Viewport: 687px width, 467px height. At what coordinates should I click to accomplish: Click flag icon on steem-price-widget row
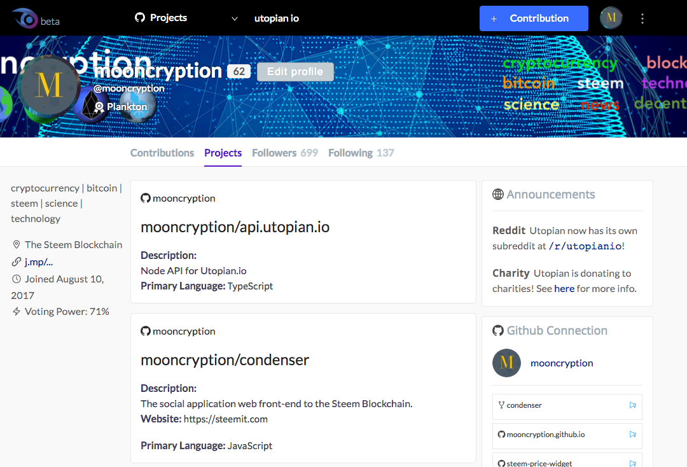633,463
